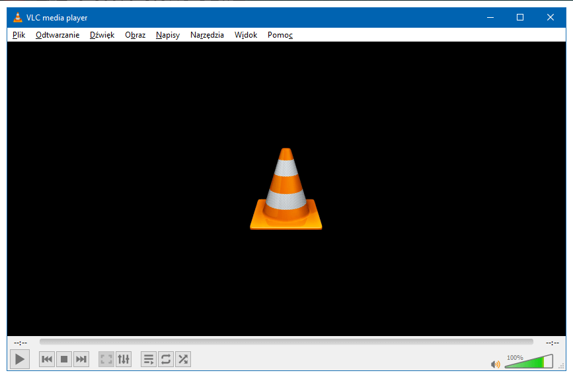Stop playback with the square button

64,359
